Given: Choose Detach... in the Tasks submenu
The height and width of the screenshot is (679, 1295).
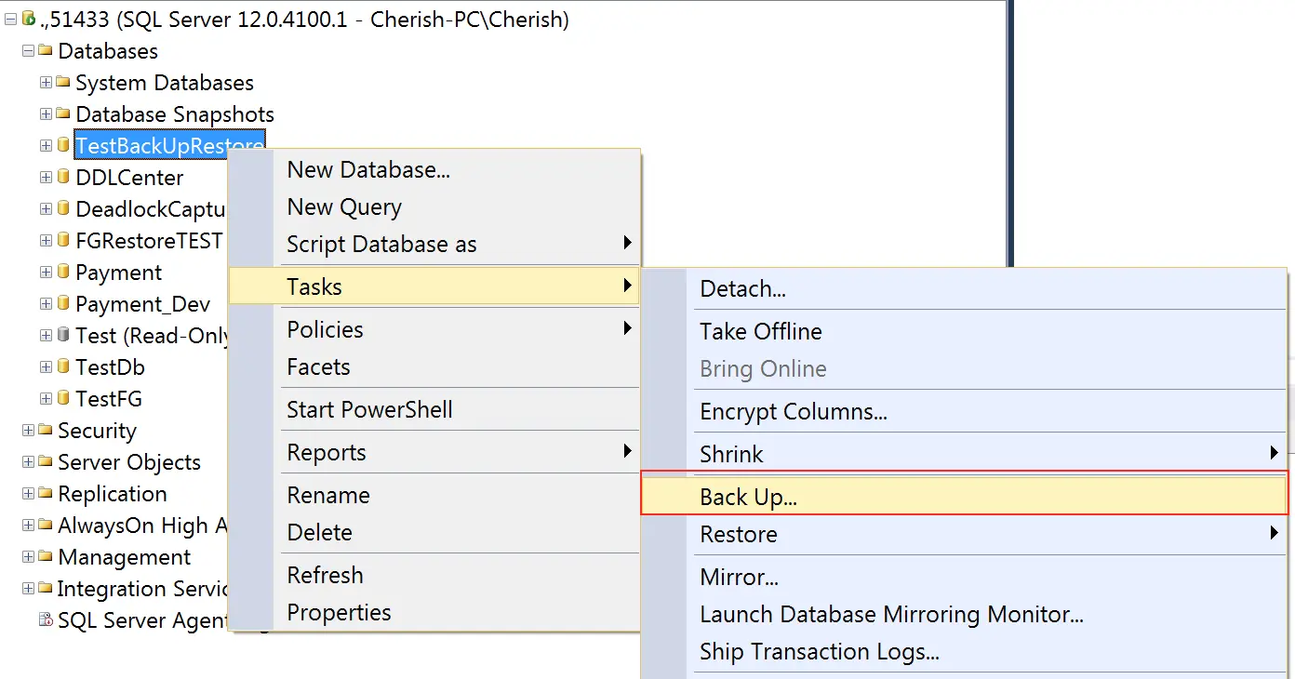Looking at the screenshot, I should [x=742, y=288].
